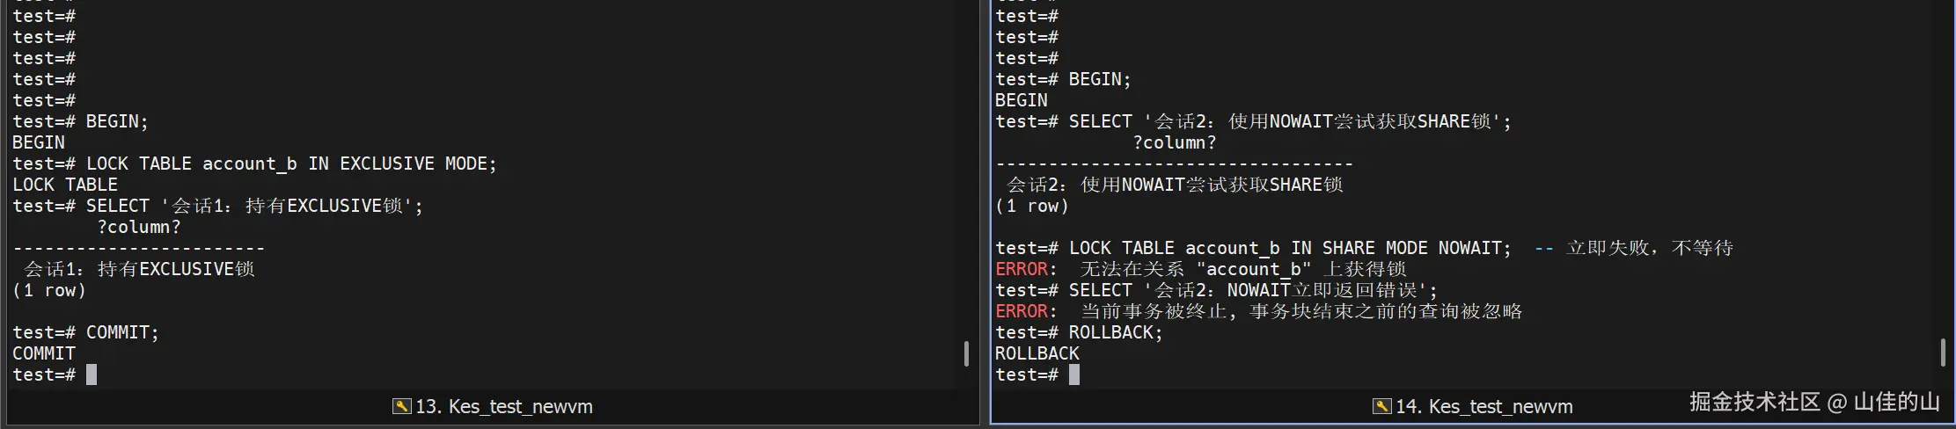
Task: Switch to the 14. Kes_test_newvm tab
Action: (1483, 406)
